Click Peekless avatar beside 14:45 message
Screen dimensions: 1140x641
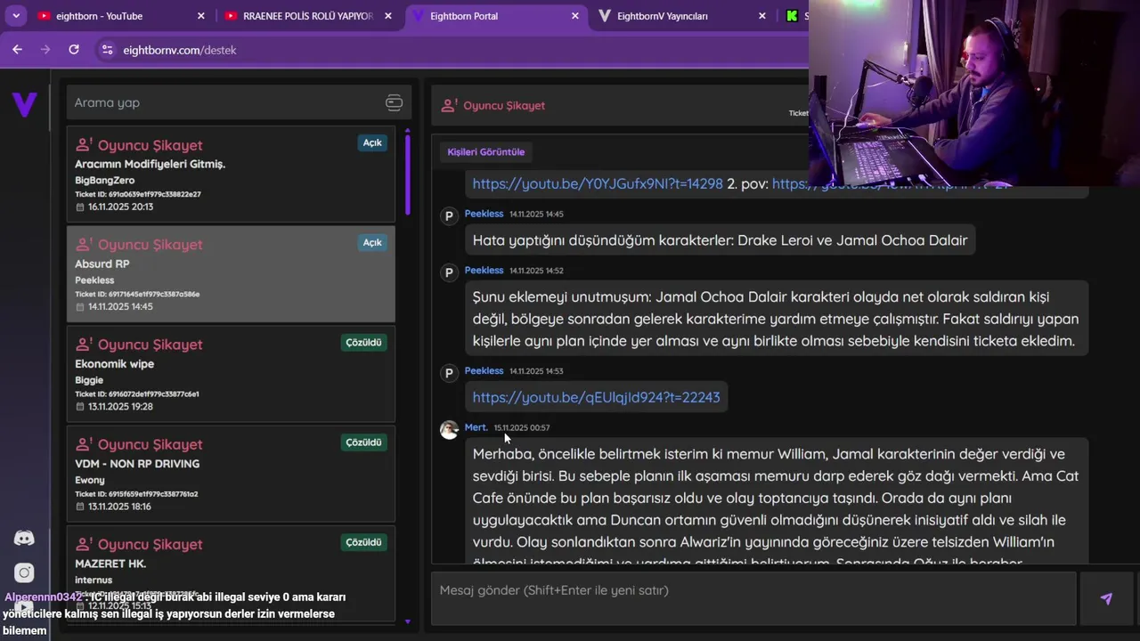[449, 216]
